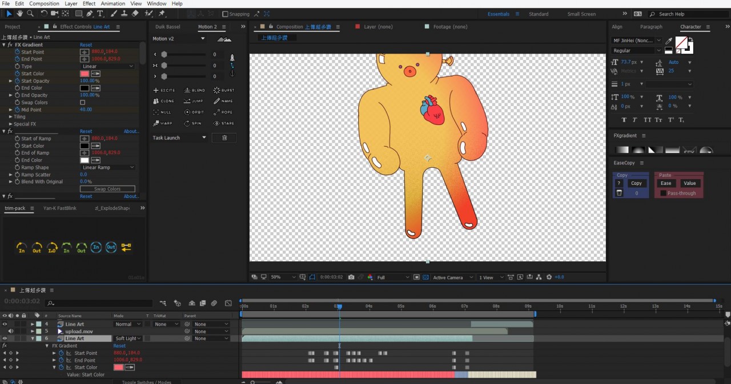Click the Start Point stopwatch in Effect Controls
This screenshot has width=731, height=384.
(x=17, y=52)
